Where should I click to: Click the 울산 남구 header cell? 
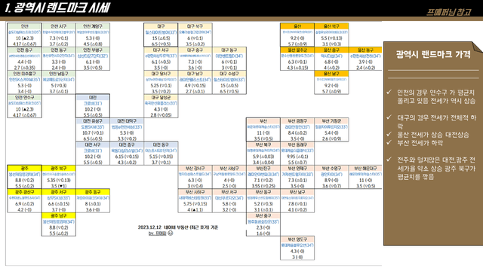click(331, 74)
